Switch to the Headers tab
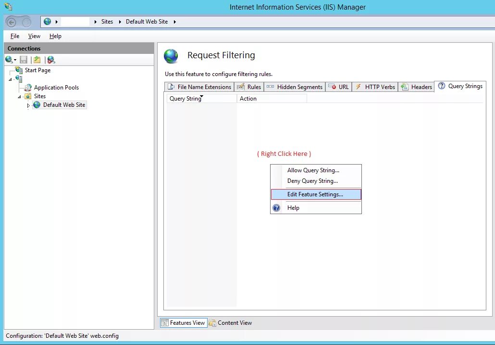The width and height of the screenshot is (495, 345). (x=416, y=87)
